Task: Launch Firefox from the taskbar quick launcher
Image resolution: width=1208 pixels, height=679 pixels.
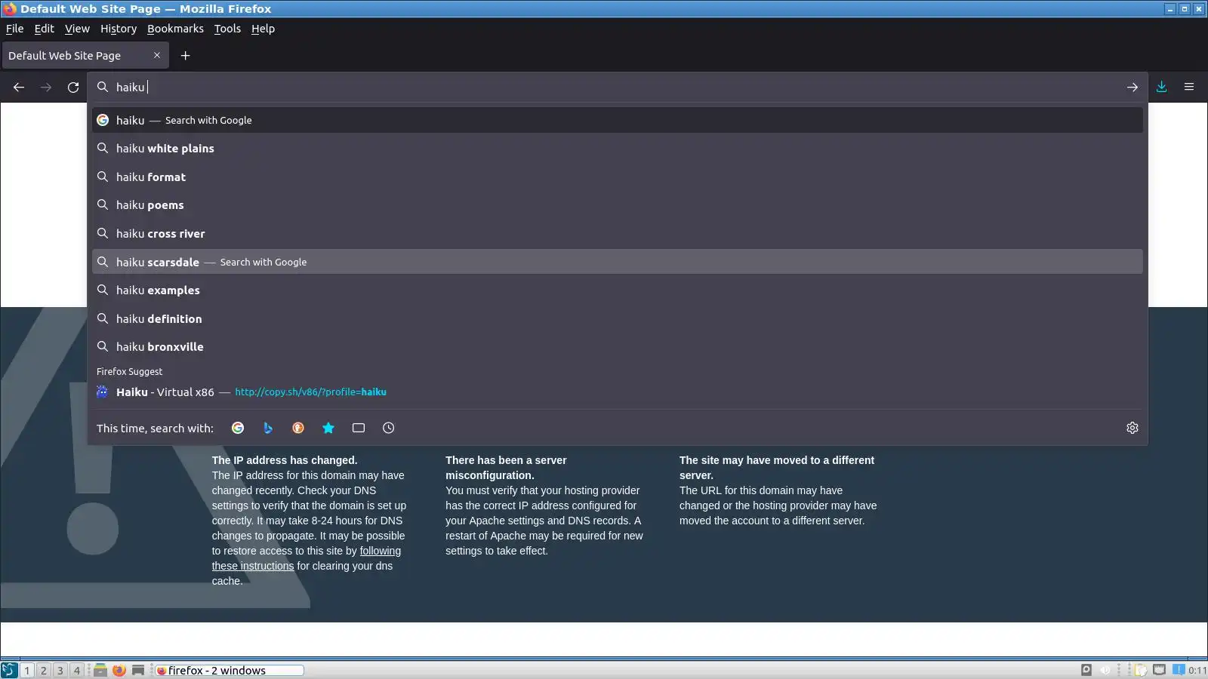Action: click(119, 670)
